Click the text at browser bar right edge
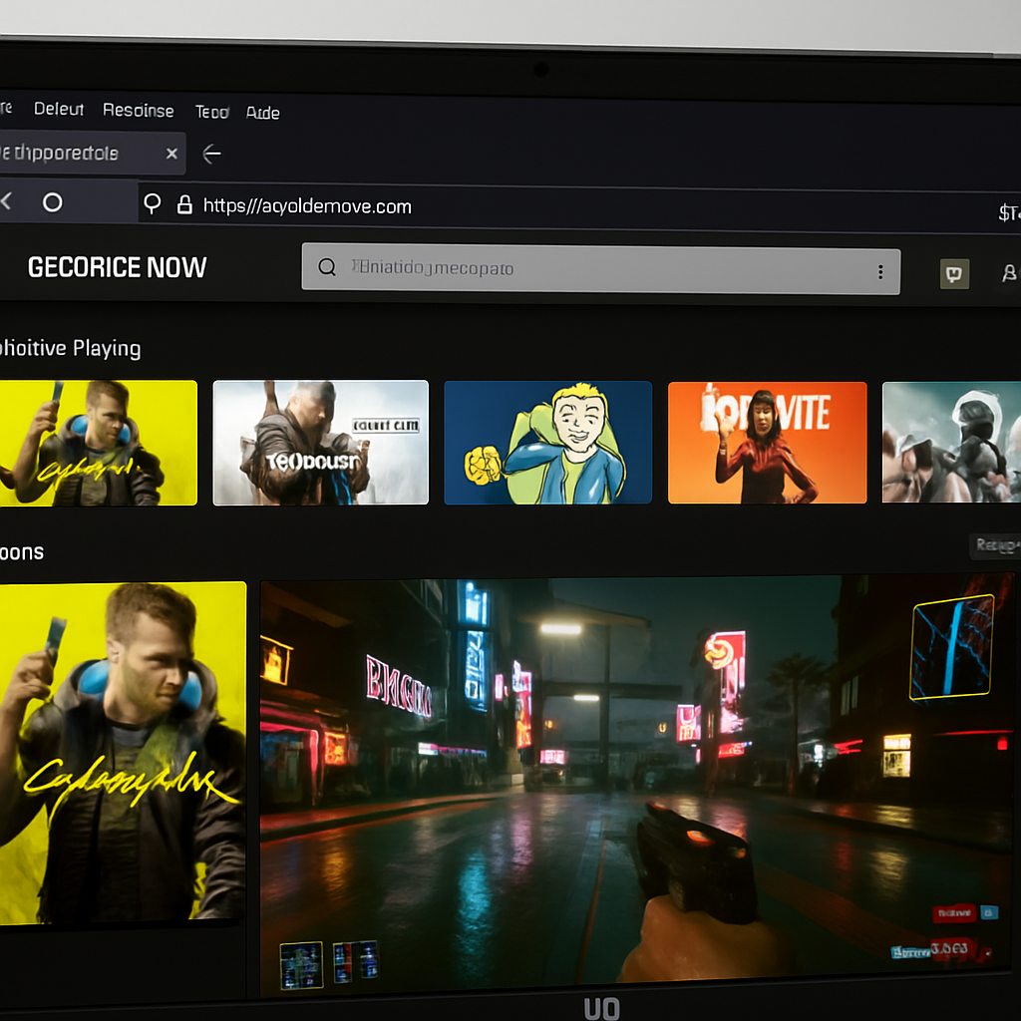1021x1021 pixels. [1009, 212]
